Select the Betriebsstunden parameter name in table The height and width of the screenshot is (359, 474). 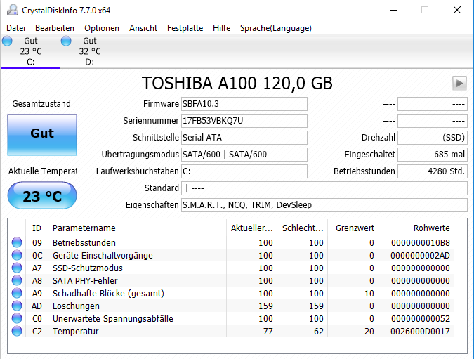click(84, 243)
